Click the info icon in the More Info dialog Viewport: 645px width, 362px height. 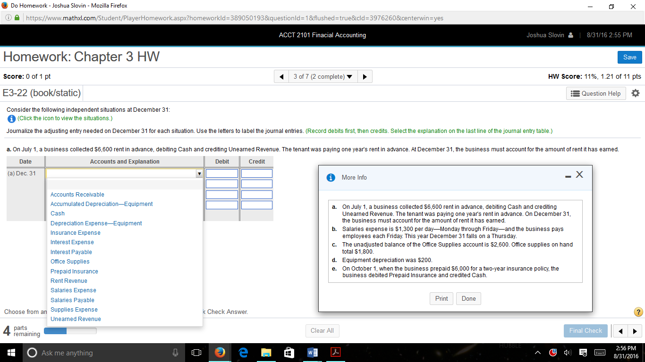click(x=330, y=177)
